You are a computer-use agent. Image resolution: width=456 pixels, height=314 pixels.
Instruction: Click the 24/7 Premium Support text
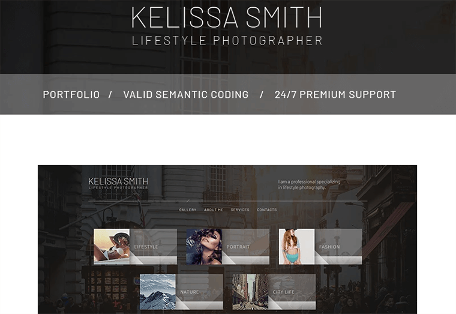335,95
